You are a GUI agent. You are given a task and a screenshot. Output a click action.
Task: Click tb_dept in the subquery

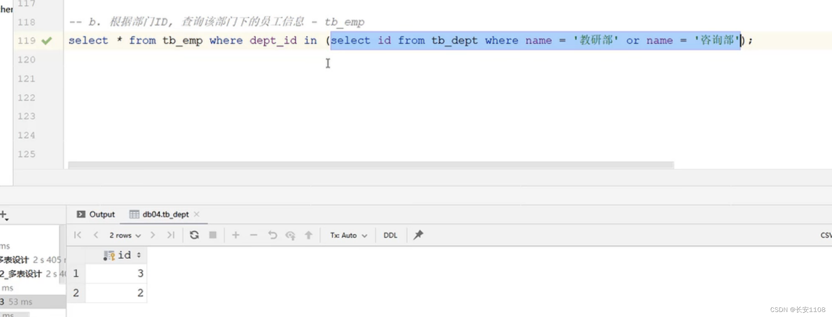pos(454,41)
